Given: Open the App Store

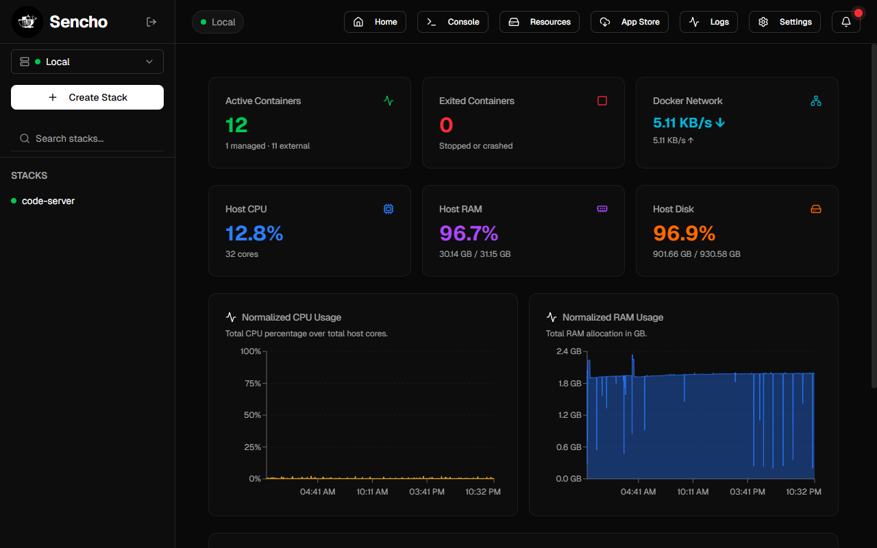Looking at the screenshot, I should (x=630, y=22).
